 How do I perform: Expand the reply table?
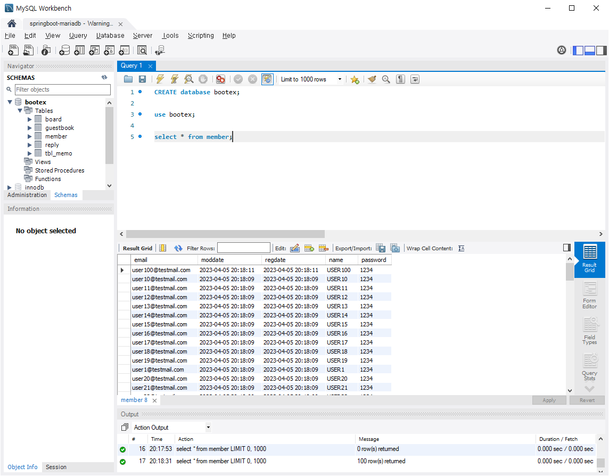point(29,145)
